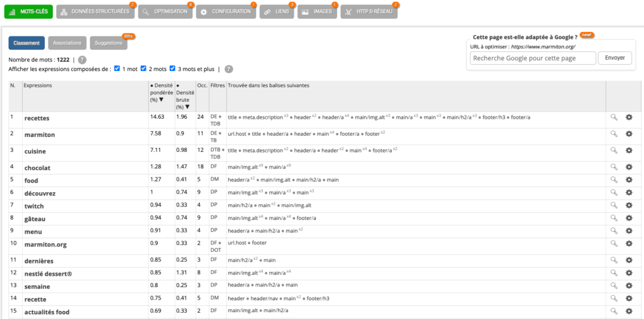The width and height of the screenshot is (644, 319).
Task: Sort by Densité pondérée column arrow
Action: 162,99
